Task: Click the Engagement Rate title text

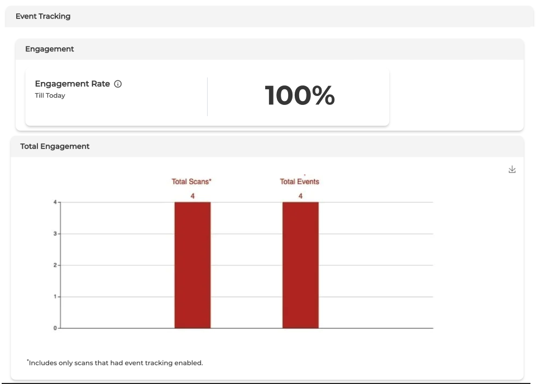Action: click(72, 84)
